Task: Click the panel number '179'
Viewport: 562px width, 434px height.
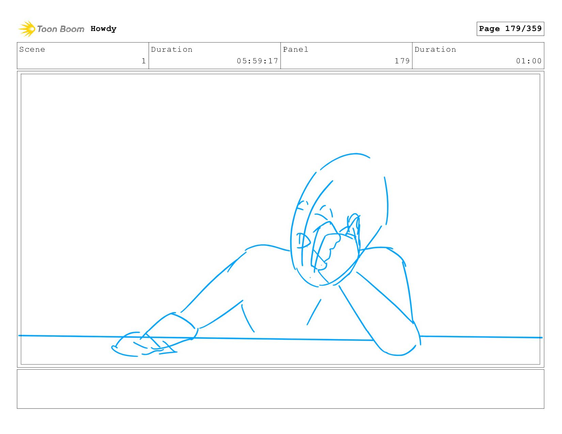Action: coord(402,61)
